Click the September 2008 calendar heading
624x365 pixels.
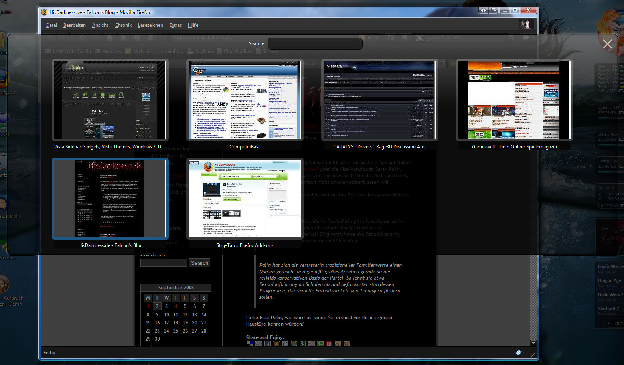tap(176, 288)
